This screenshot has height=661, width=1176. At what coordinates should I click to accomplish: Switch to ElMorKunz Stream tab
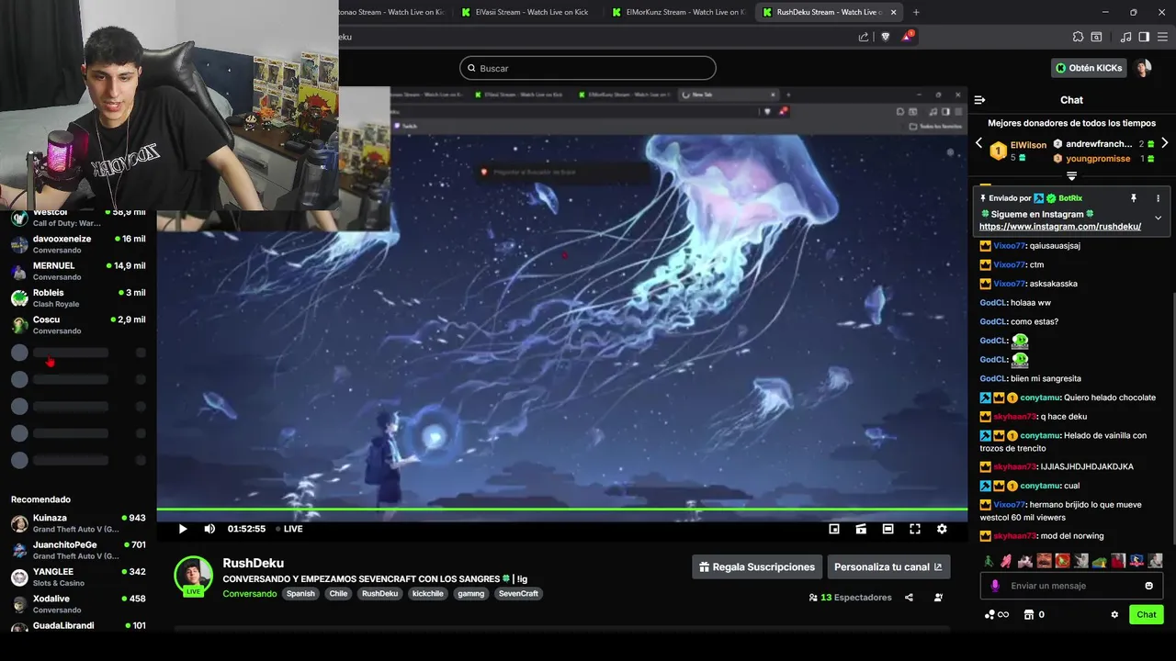pos(677,12)
